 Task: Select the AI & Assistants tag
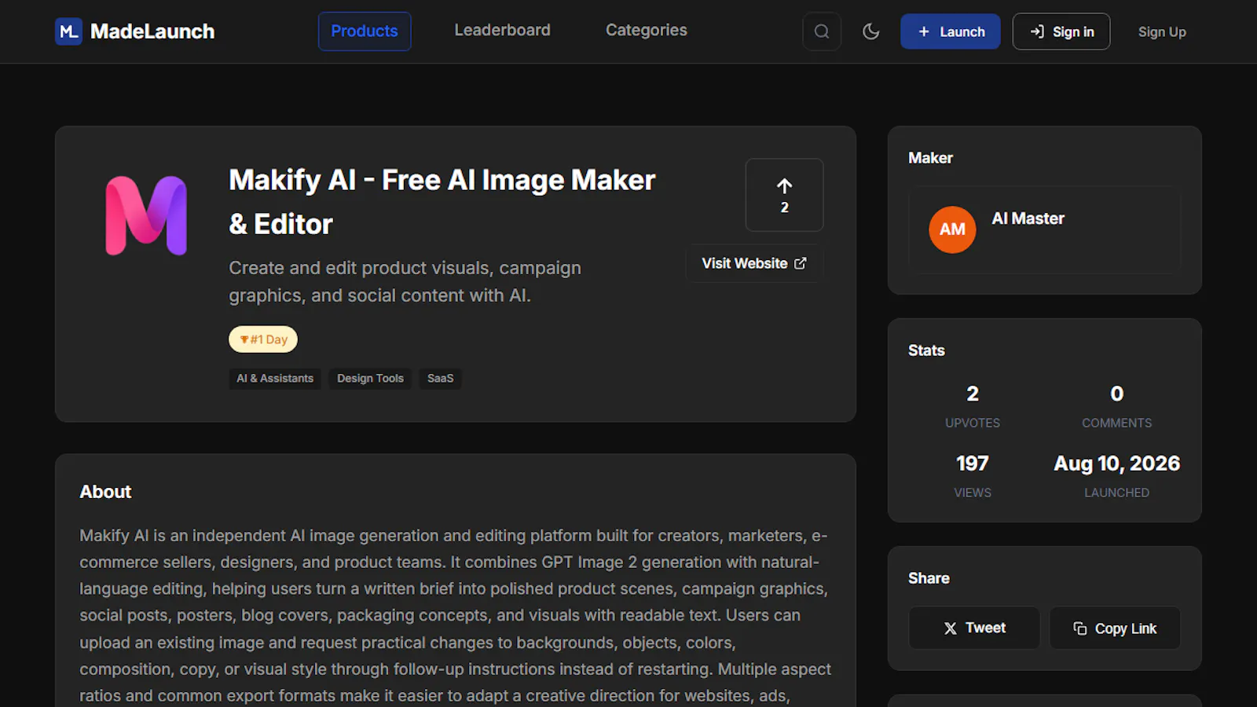(x=275, y=379)
